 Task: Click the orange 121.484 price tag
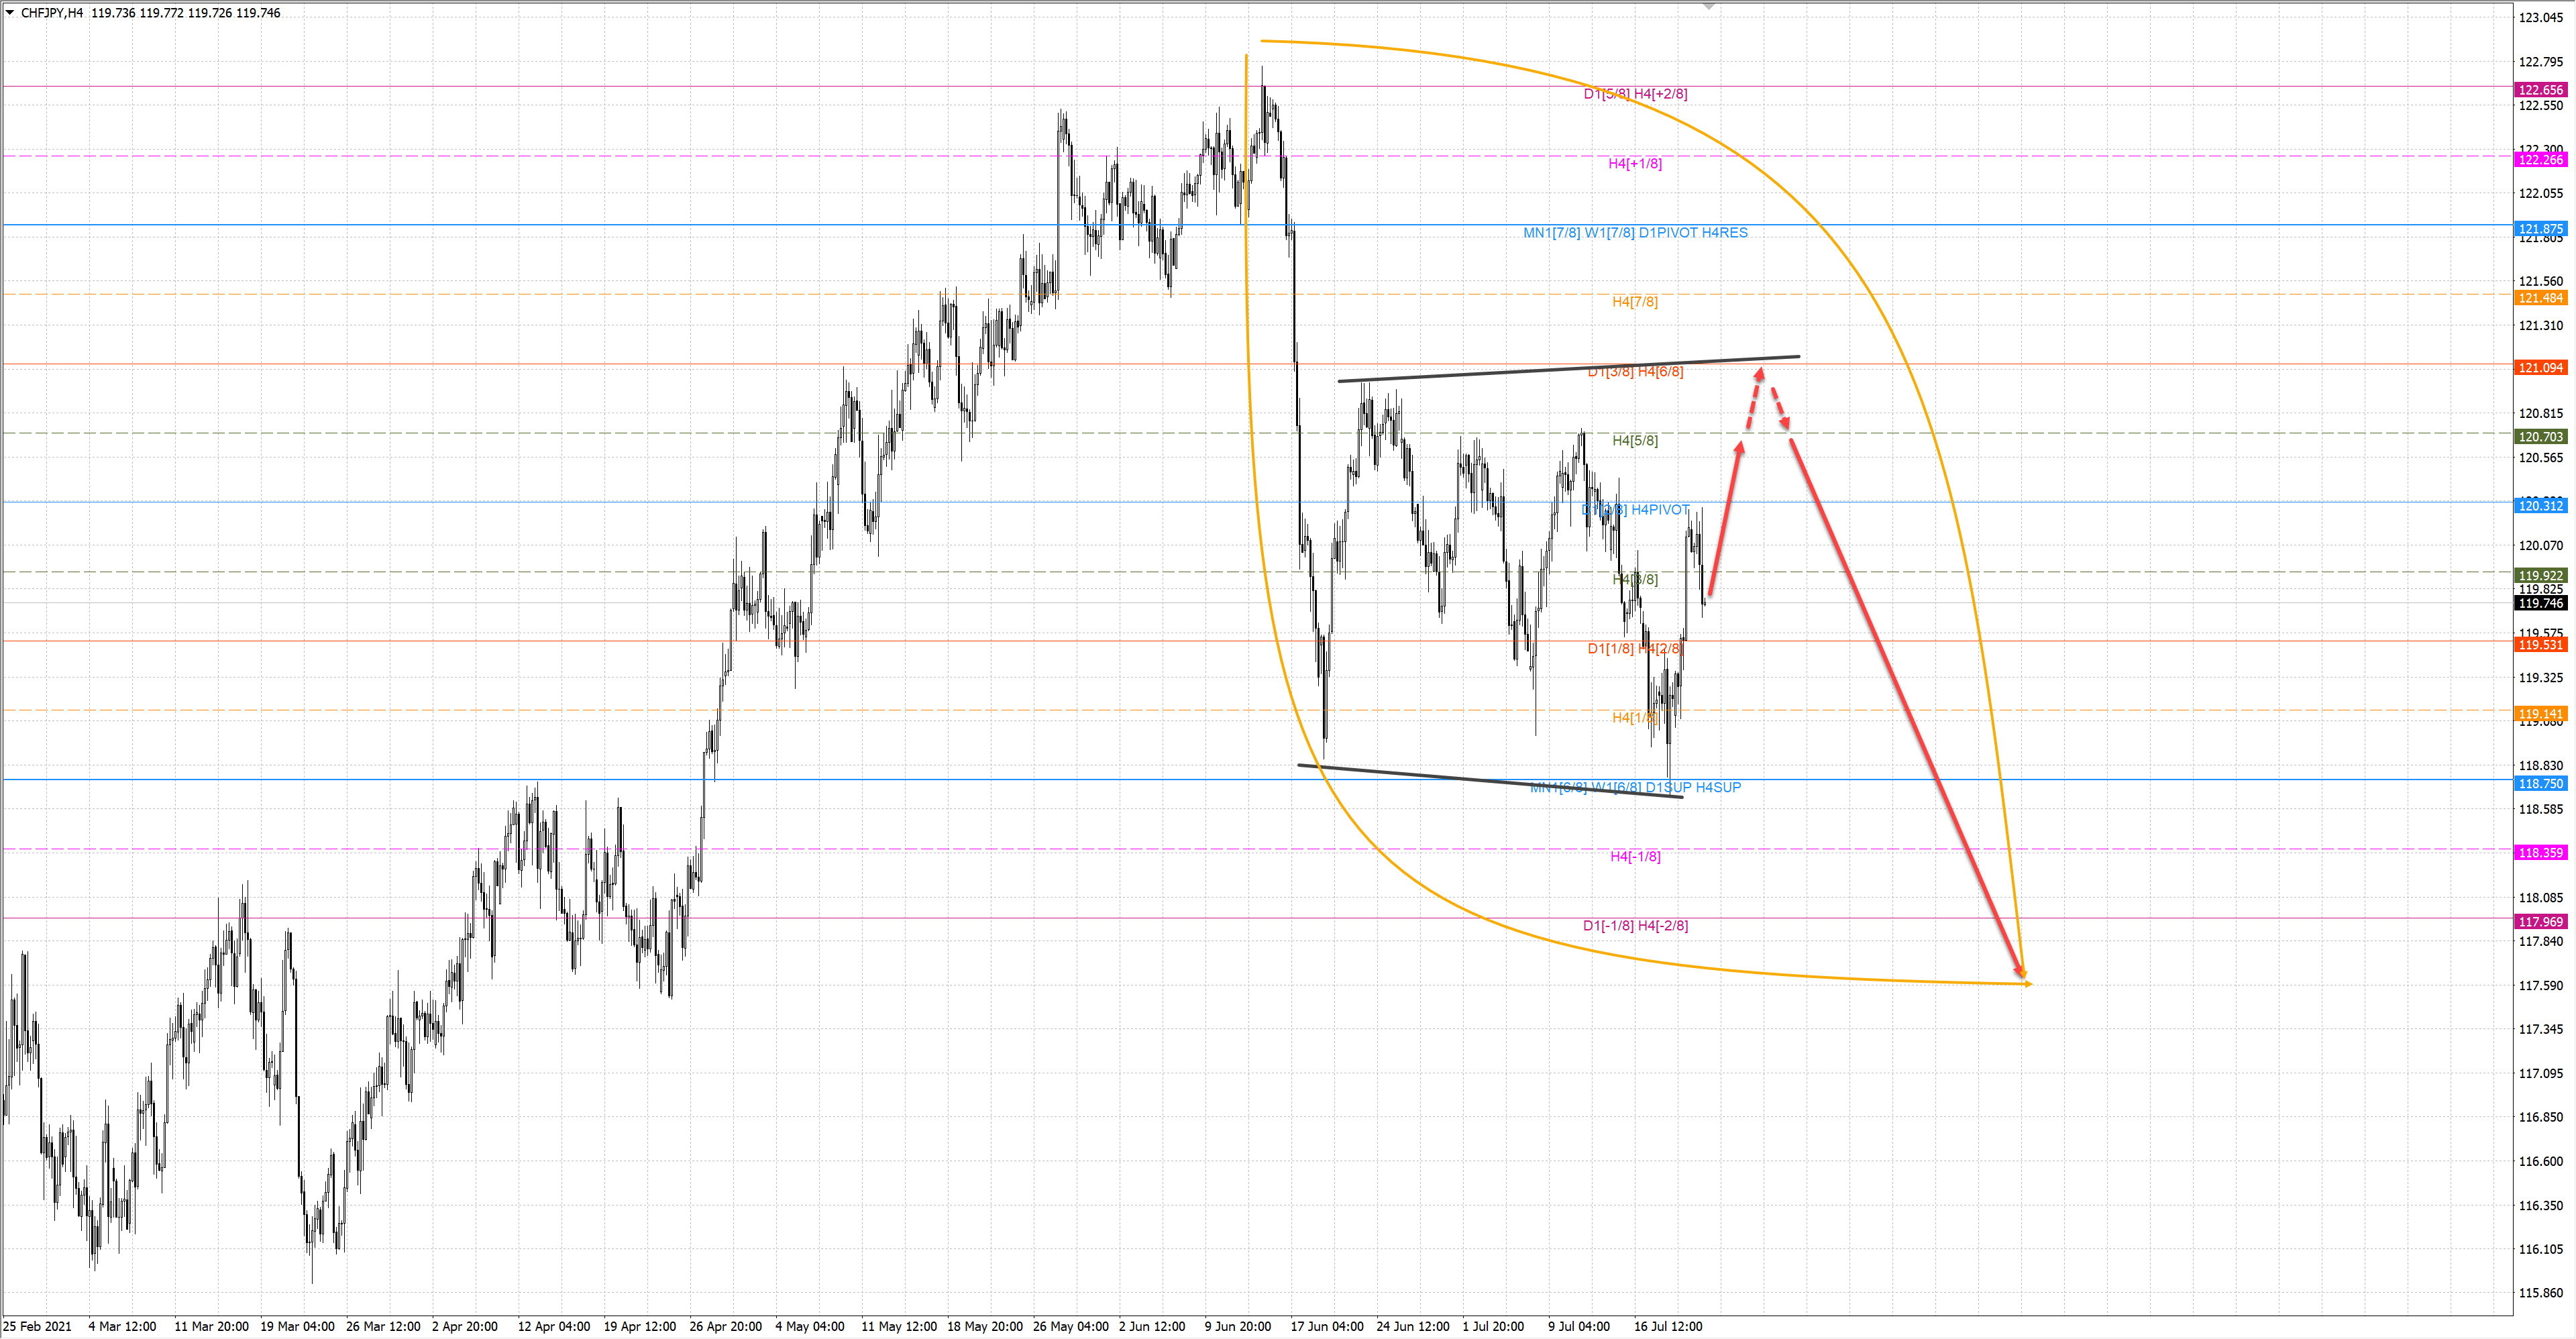click(x=2540, y=298)
